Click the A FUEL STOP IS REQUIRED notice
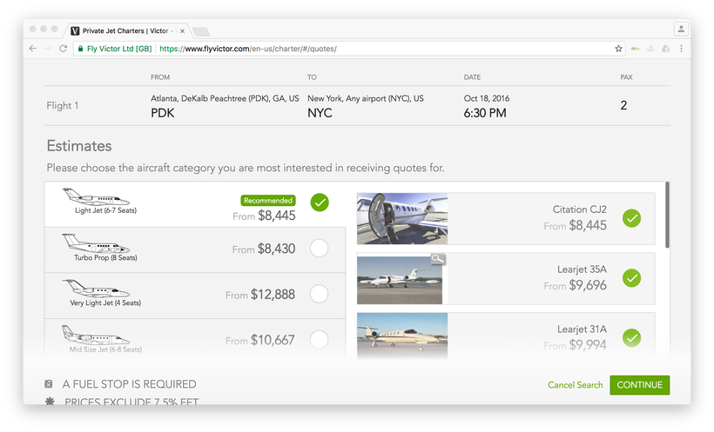Screen dimensions: 714x432 click(130, 384)
